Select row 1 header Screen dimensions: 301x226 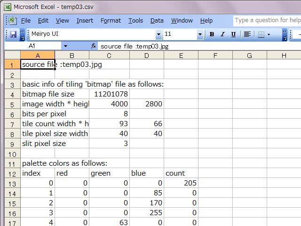(12, 65)
